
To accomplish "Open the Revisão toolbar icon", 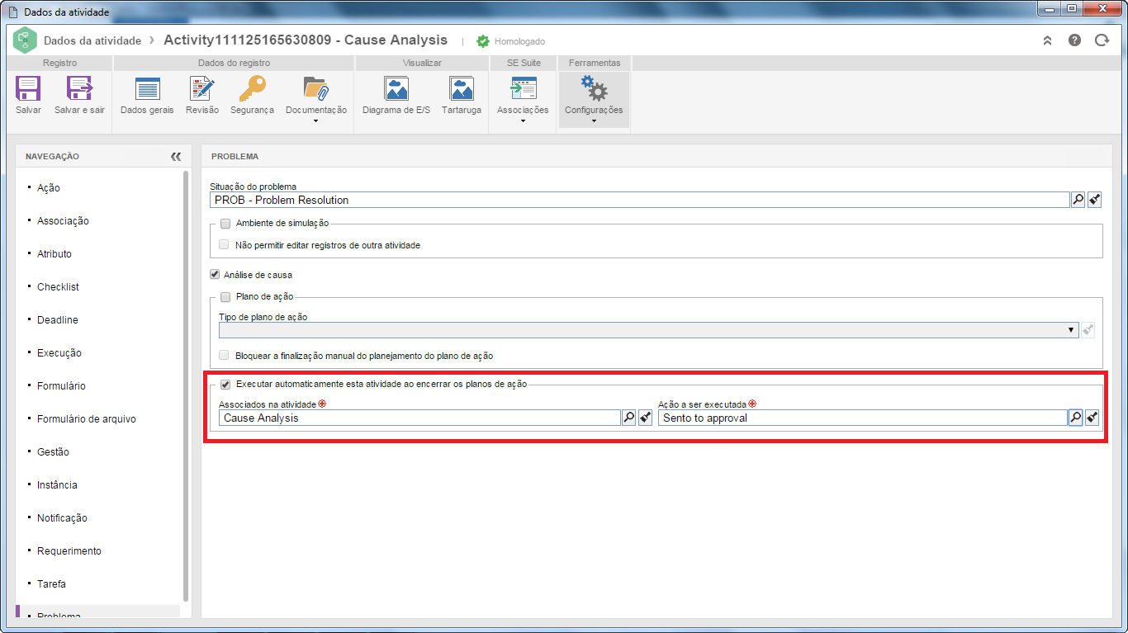I will (202, 88).
